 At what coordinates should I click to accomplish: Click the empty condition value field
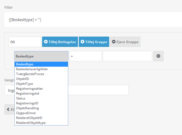[x=127, y=56]
